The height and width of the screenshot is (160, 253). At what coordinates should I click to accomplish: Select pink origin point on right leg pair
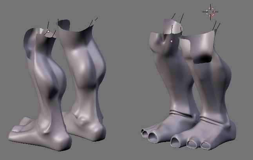point(172,41)
